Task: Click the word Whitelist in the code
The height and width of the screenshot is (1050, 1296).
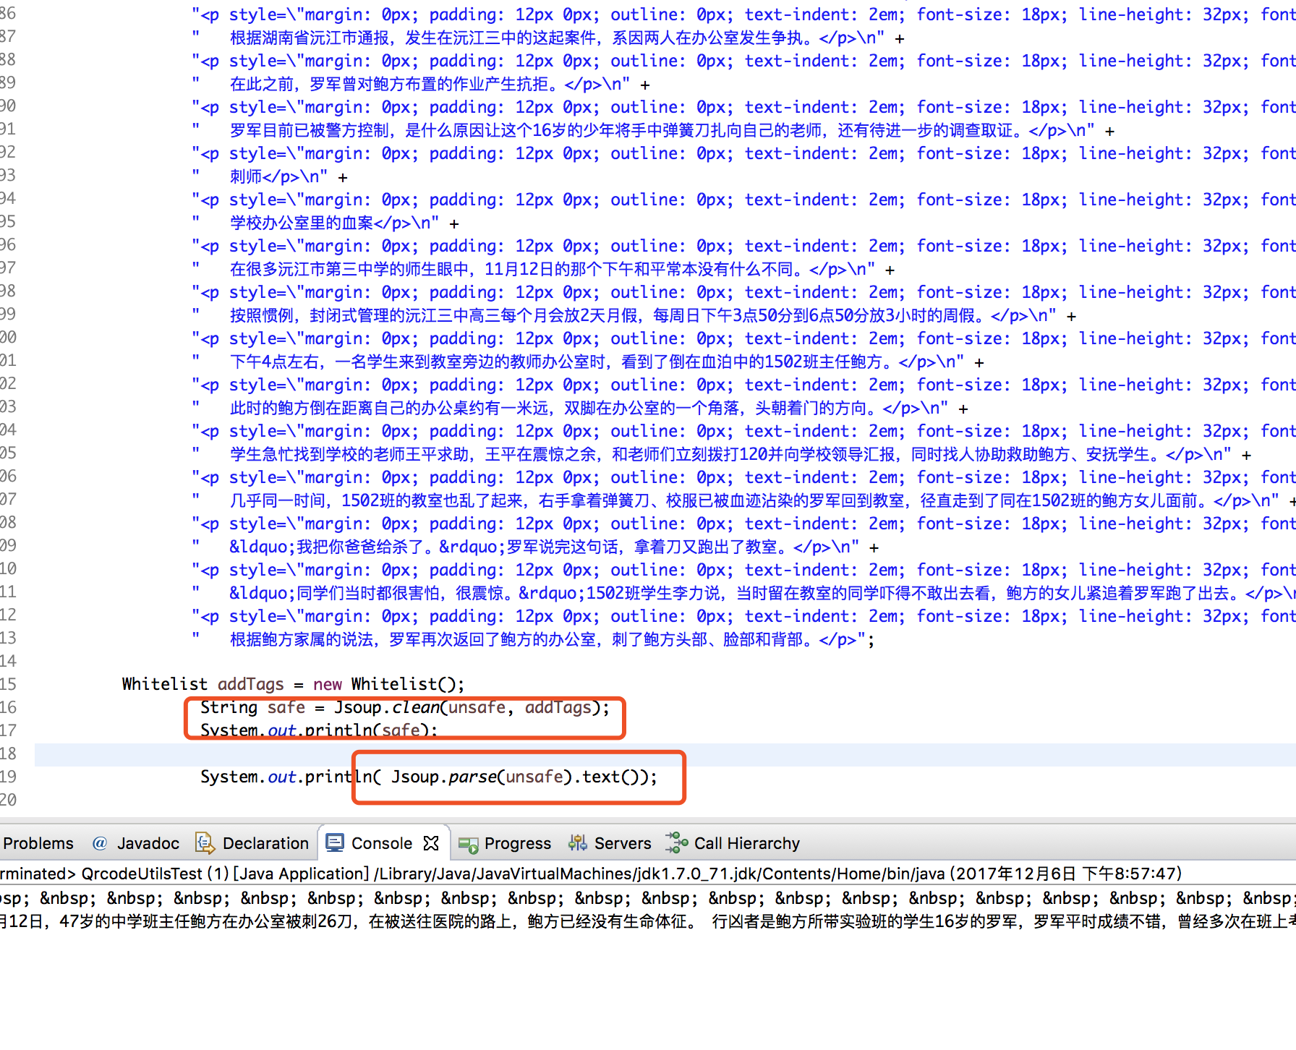Action: (x=164, y=683)
